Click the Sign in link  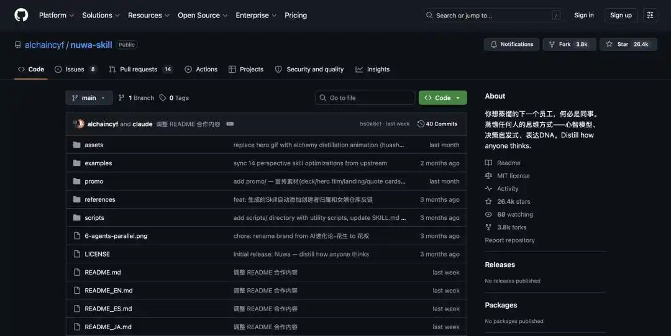(583, 15)
